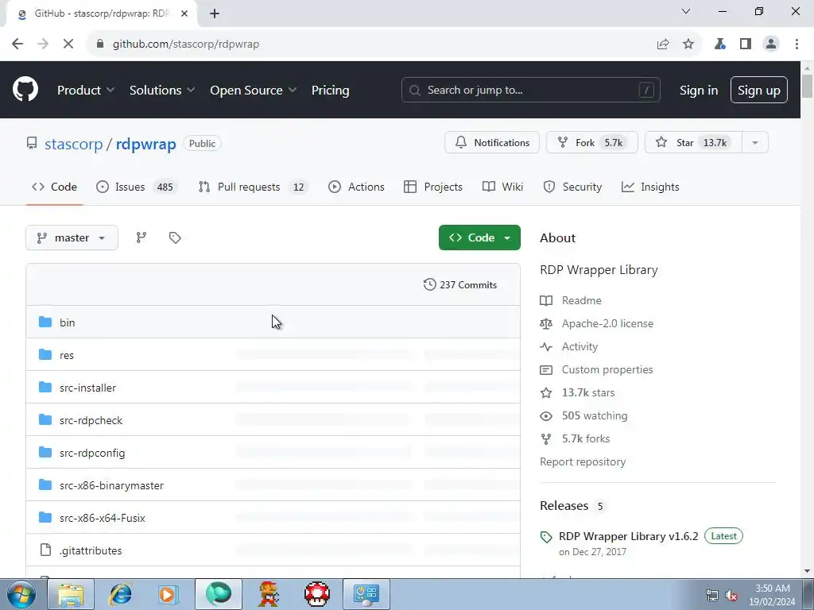Click the Pricing link
The width and height of the screenshot is (814, 610).
(330, 91)
